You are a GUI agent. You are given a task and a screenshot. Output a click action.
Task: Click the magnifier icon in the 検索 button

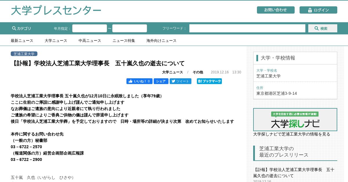click(x=317, y=28)
